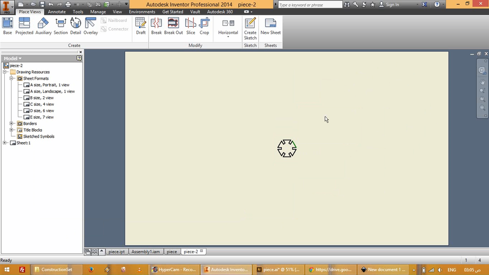This screenshot has width=489, height=275.
Task: Select the Overlay view tool
Action: 91,26
